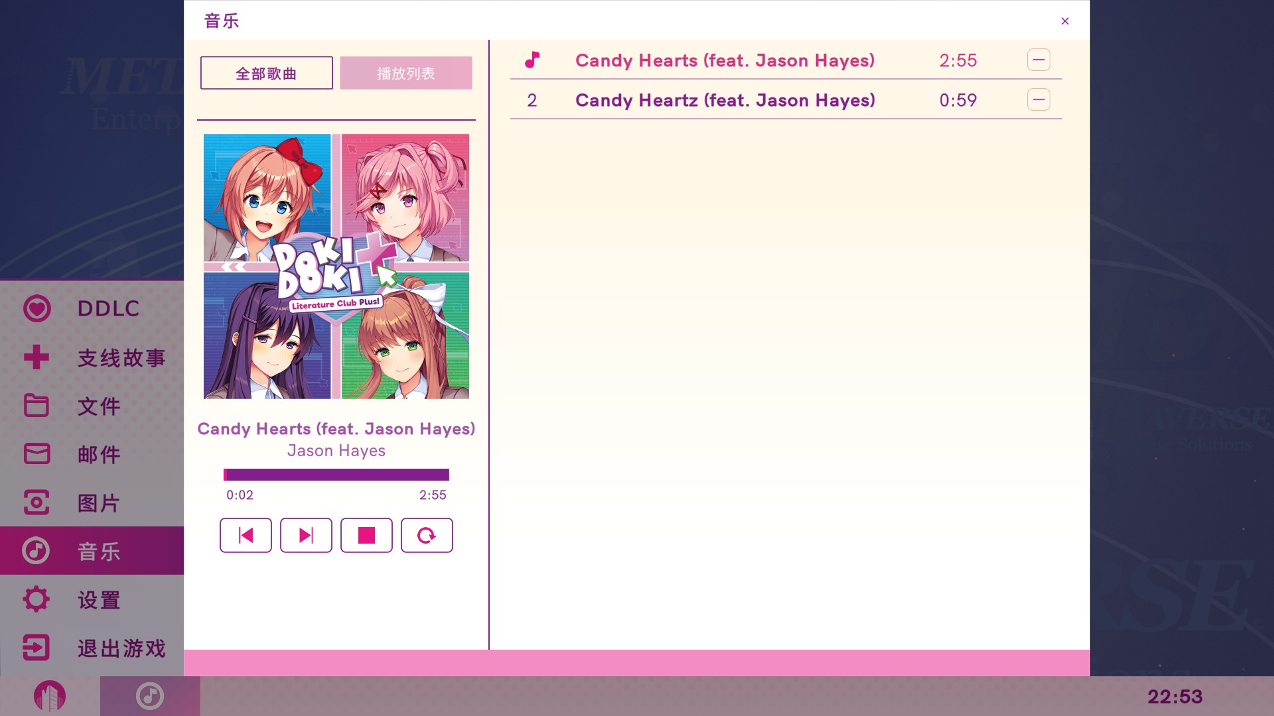Open the Metaverse building taskbar icon
The image size is (1274, 716).
[50, 696]
